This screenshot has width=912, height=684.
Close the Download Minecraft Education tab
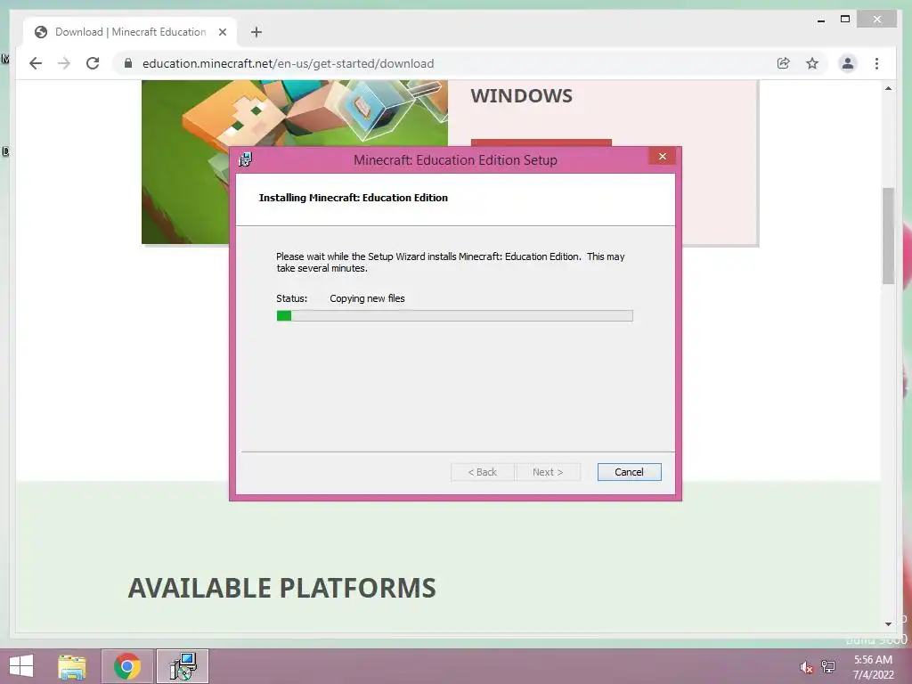click(222, 32)
